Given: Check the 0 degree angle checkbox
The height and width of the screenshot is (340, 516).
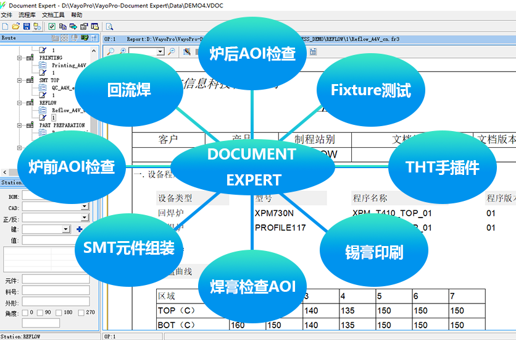Looking at the screenshot, I should coord(24,312).
